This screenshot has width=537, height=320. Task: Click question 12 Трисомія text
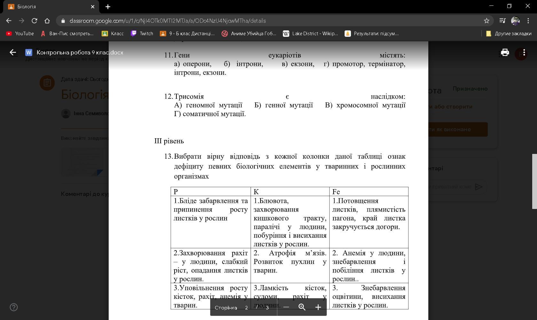[x=284, y=105]
